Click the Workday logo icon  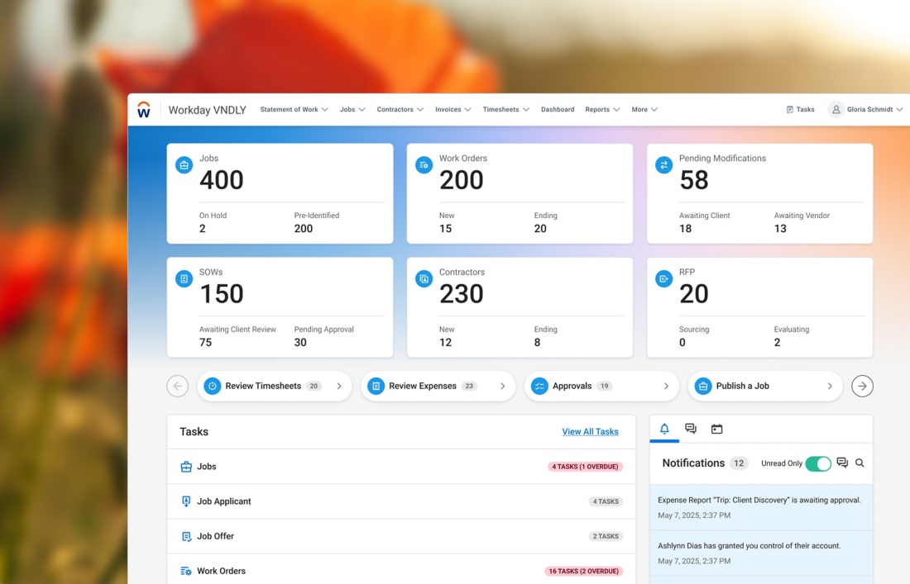[144, 110]
